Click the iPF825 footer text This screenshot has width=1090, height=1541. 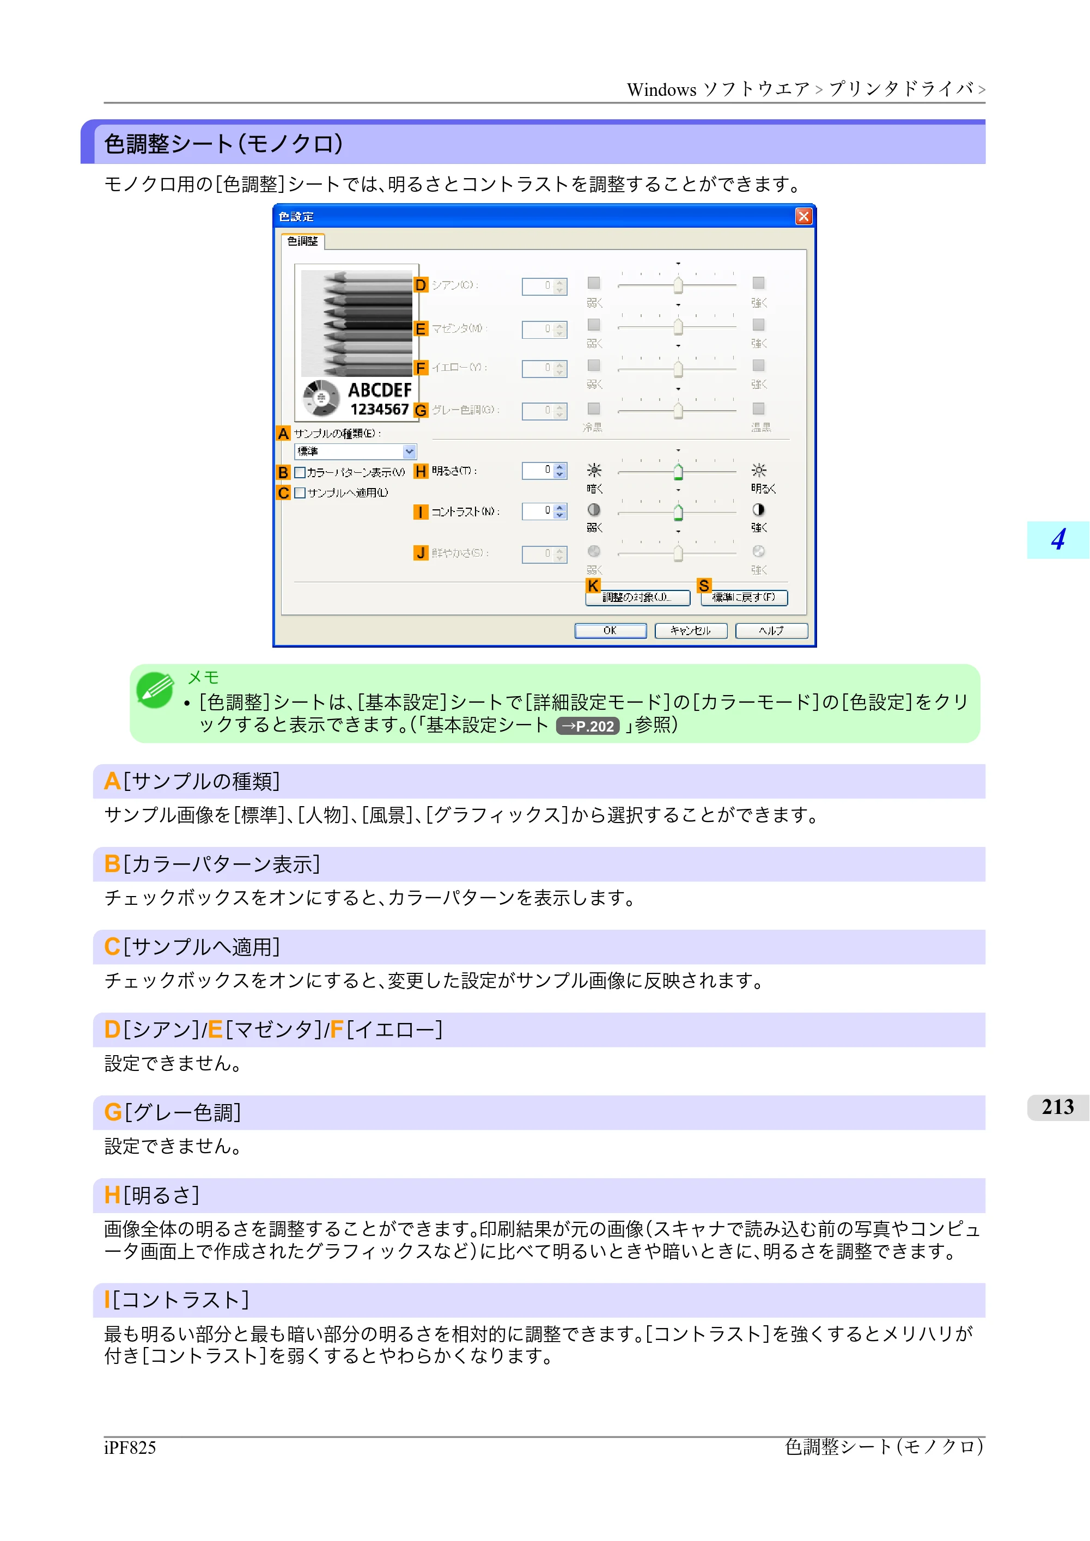[x=130, y=1448]
